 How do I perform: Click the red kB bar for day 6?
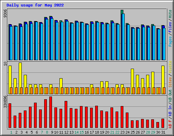coord(35,115)
